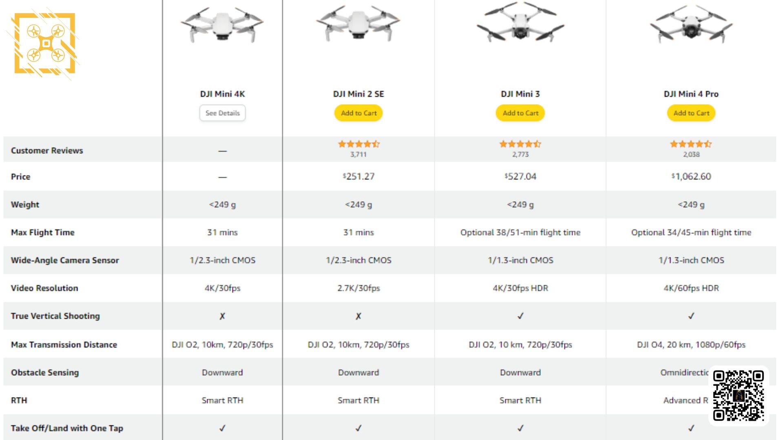
Task: Open the DJI Mini 4 Pro product title
Action: [691, 94]
